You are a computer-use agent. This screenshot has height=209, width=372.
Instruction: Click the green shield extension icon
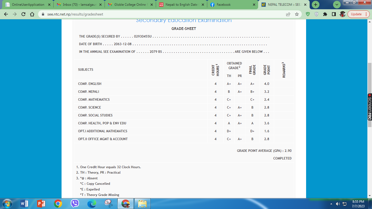[x=308, y=14]
